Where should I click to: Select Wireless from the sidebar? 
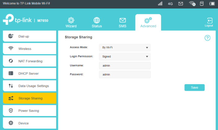point(30,49)
